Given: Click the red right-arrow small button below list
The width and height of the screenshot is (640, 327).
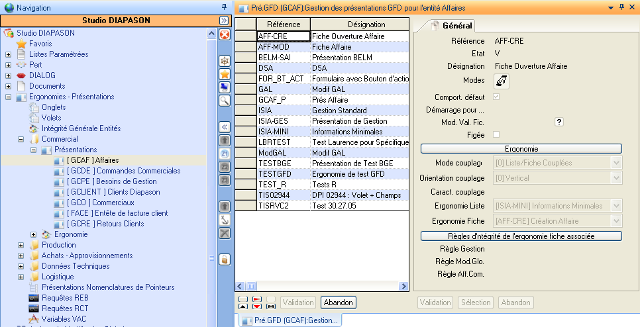Looking at the screenshot, I should [256, 299].
